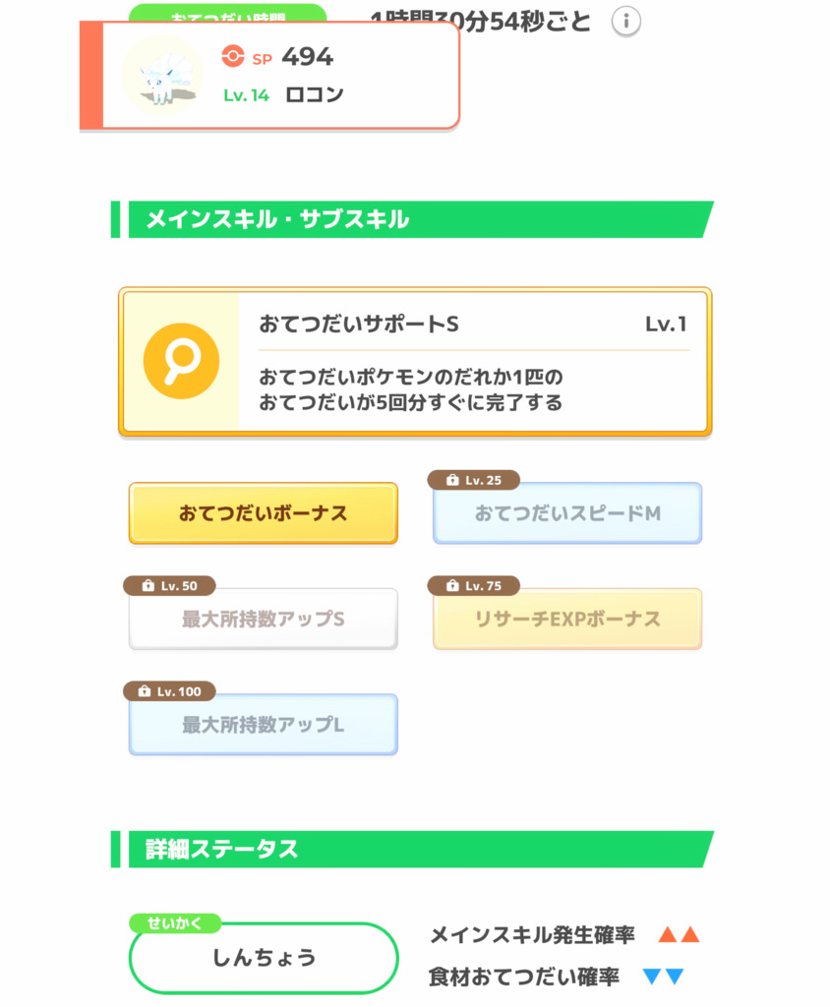Screen dimensions: 830x1007
Task: Click the Lv. 50 lock badge
Action: coord(169,586)
